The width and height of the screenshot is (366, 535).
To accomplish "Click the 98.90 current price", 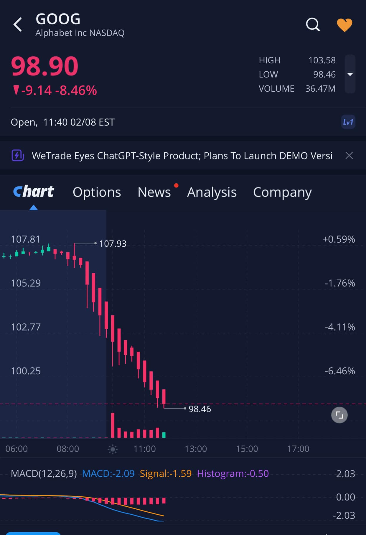I will 44,66.
